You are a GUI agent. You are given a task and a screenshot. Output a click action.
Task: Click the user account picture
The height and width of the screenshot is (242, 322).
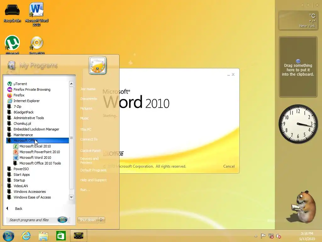97,65
